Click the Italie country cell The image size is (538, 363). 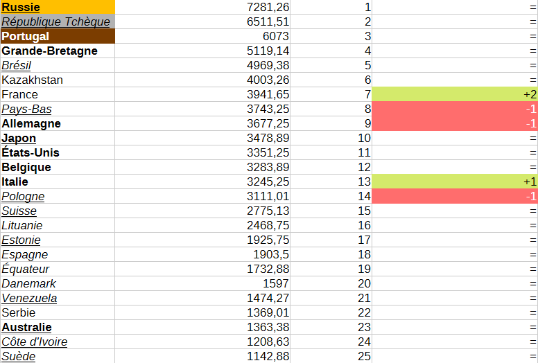58,181
